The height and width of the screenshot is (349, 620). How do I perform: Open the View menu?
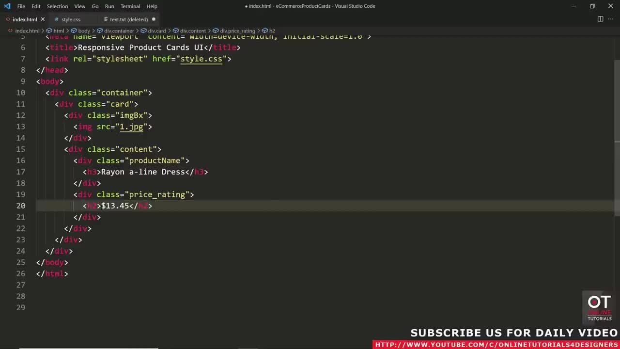coord(80,6)
